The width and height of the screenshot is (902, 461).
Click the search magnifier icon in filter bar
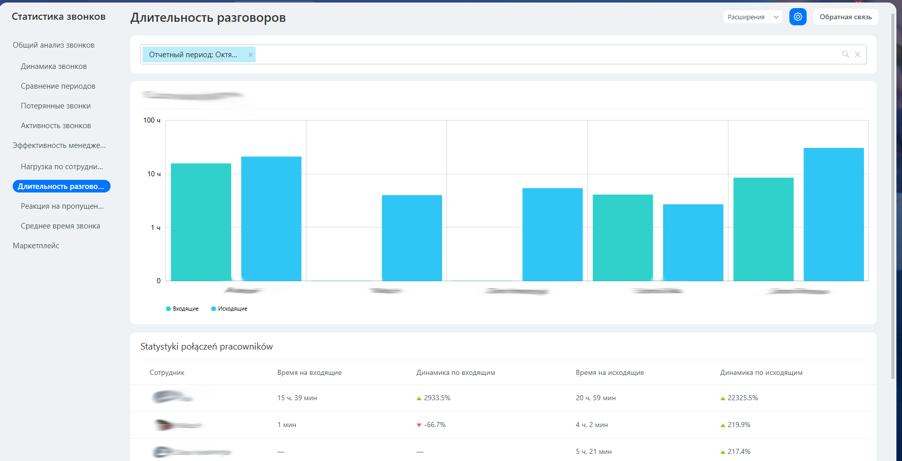(x=845, y=54)
